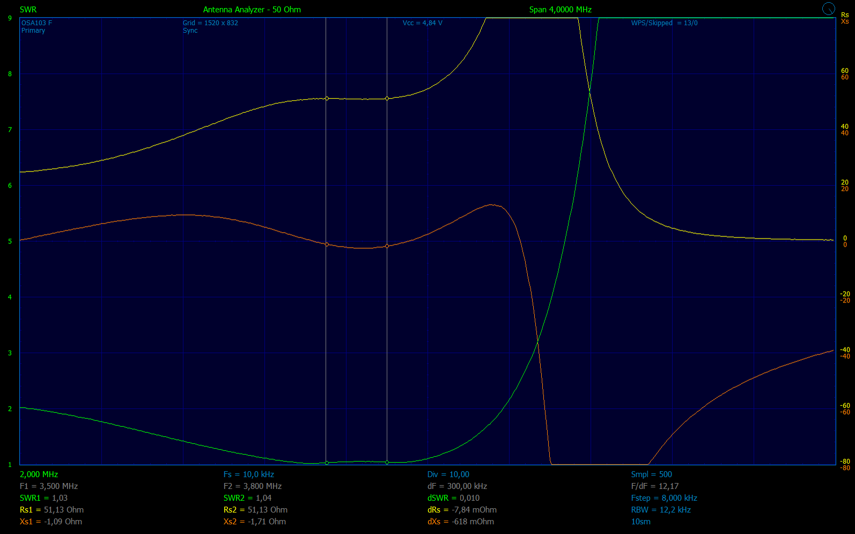Click the Sync label under Grid
This screenshot has width=855, height=534.
pyautogui.click(x=190, y=31)
